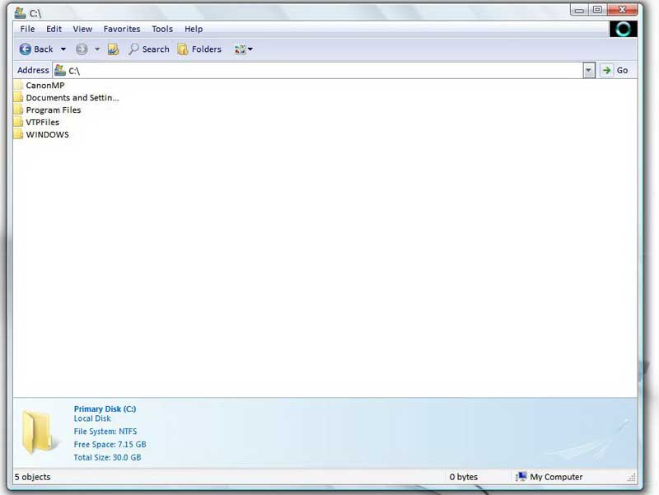Click the My Computer status bar icon

point(521,477)
